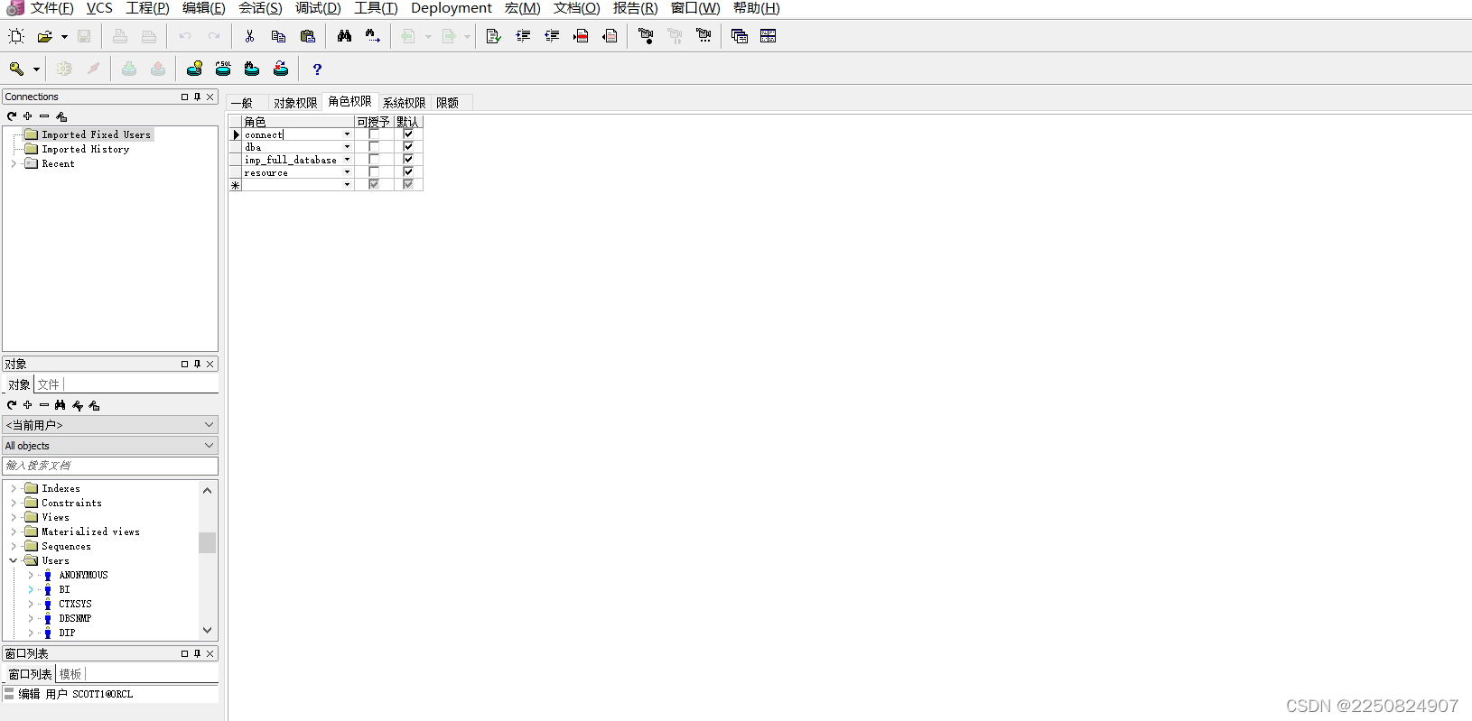The width and height of the screenshot is (1472, 721).
Task: Click the document with green check icon
Action: (x=493, y=36)
